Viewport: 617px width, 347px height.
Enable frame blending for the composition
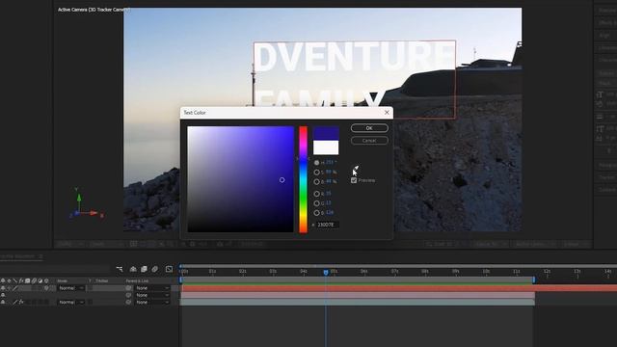144,269
